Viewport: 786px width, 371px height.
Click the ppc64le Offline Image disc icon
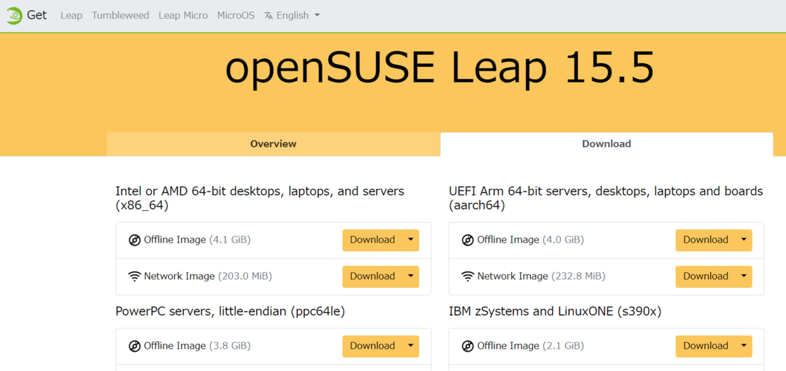pyautogui.click(x=134, y=346)
